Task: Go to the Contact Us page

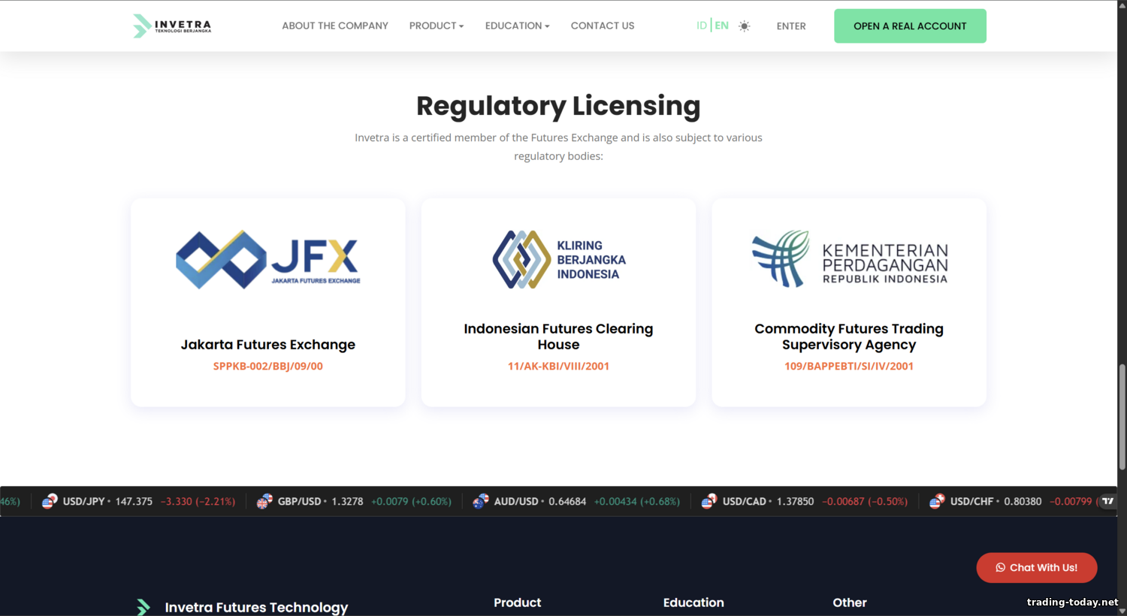Action: (602, 26)
